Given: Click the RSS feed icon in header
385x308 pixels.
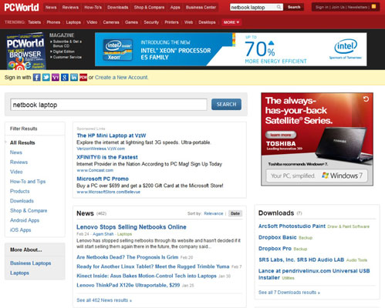Looking at the screenshot, I should point(374,7).
